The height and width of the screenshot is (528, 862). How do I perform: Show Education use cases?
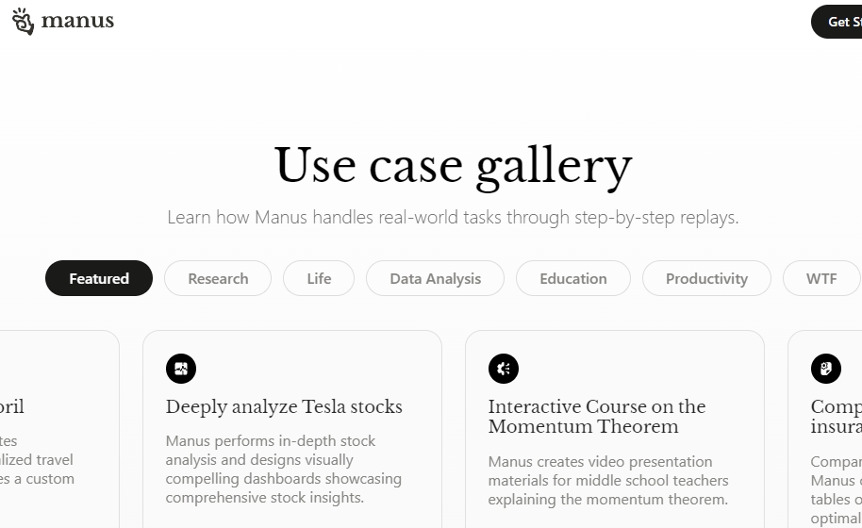[572, 278]
